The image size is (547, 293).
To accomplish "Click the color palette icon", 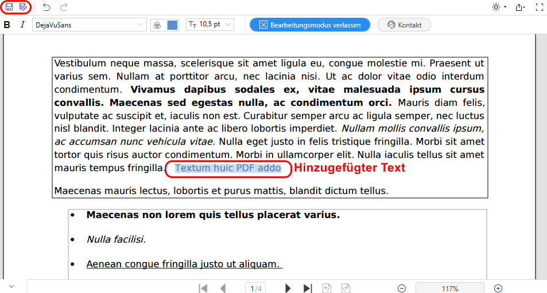I will (157, 25).
